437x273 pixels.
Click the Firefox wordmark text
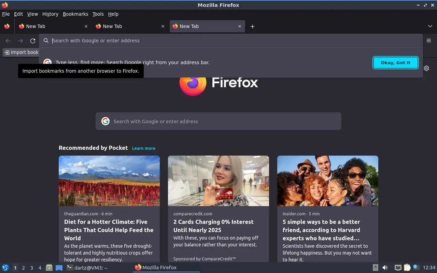click(235, 82)
